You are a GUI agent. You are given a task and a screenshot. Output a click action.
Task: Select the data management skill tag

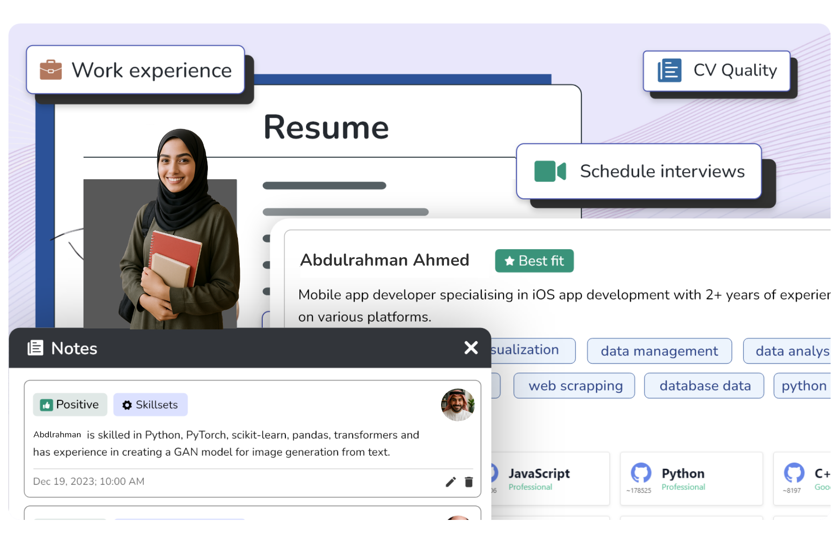tap(659, 351)
